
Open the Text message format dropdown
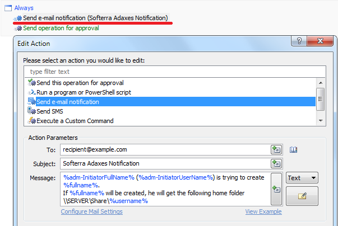click(x=302, y=178)
